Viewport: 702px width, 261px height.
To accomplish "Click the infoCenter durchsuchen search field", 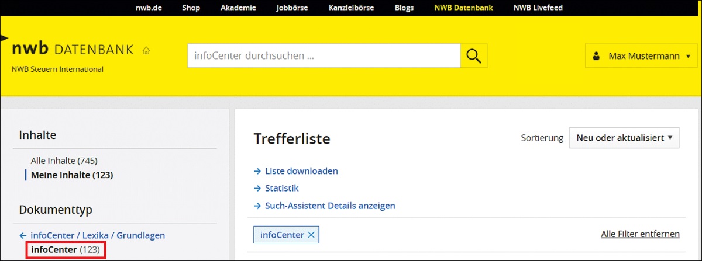I will click(324, 56).
